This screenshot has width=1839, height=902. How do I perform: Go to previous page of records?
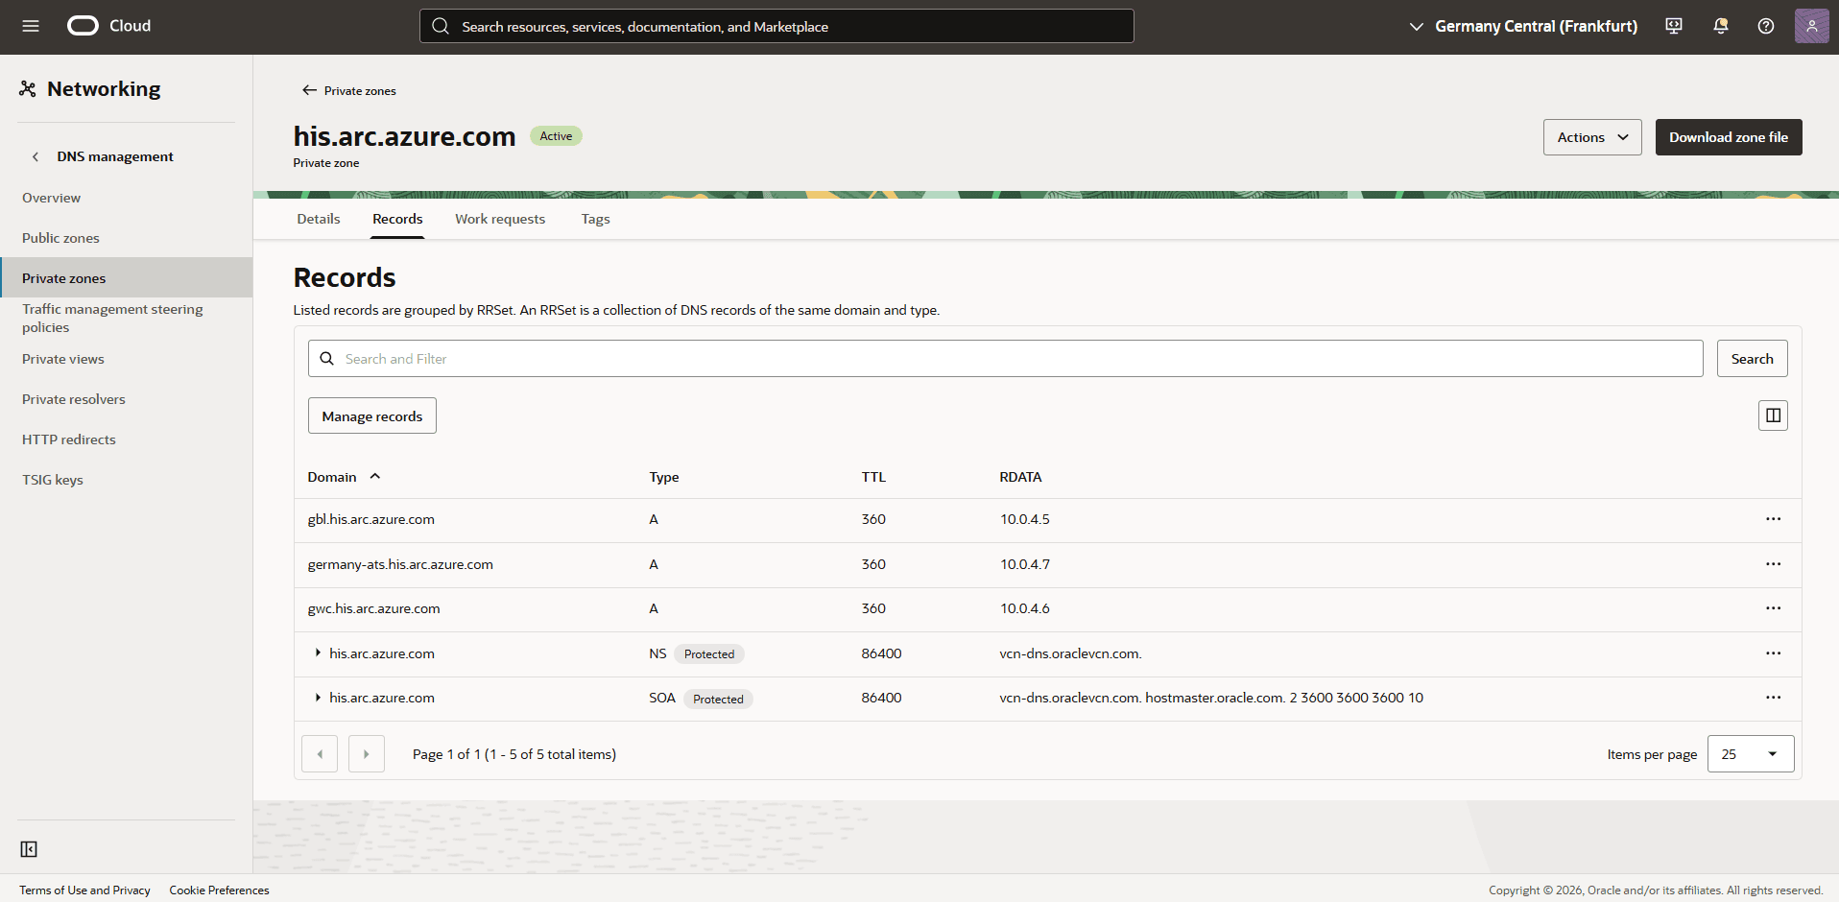(x=320, y=754)
